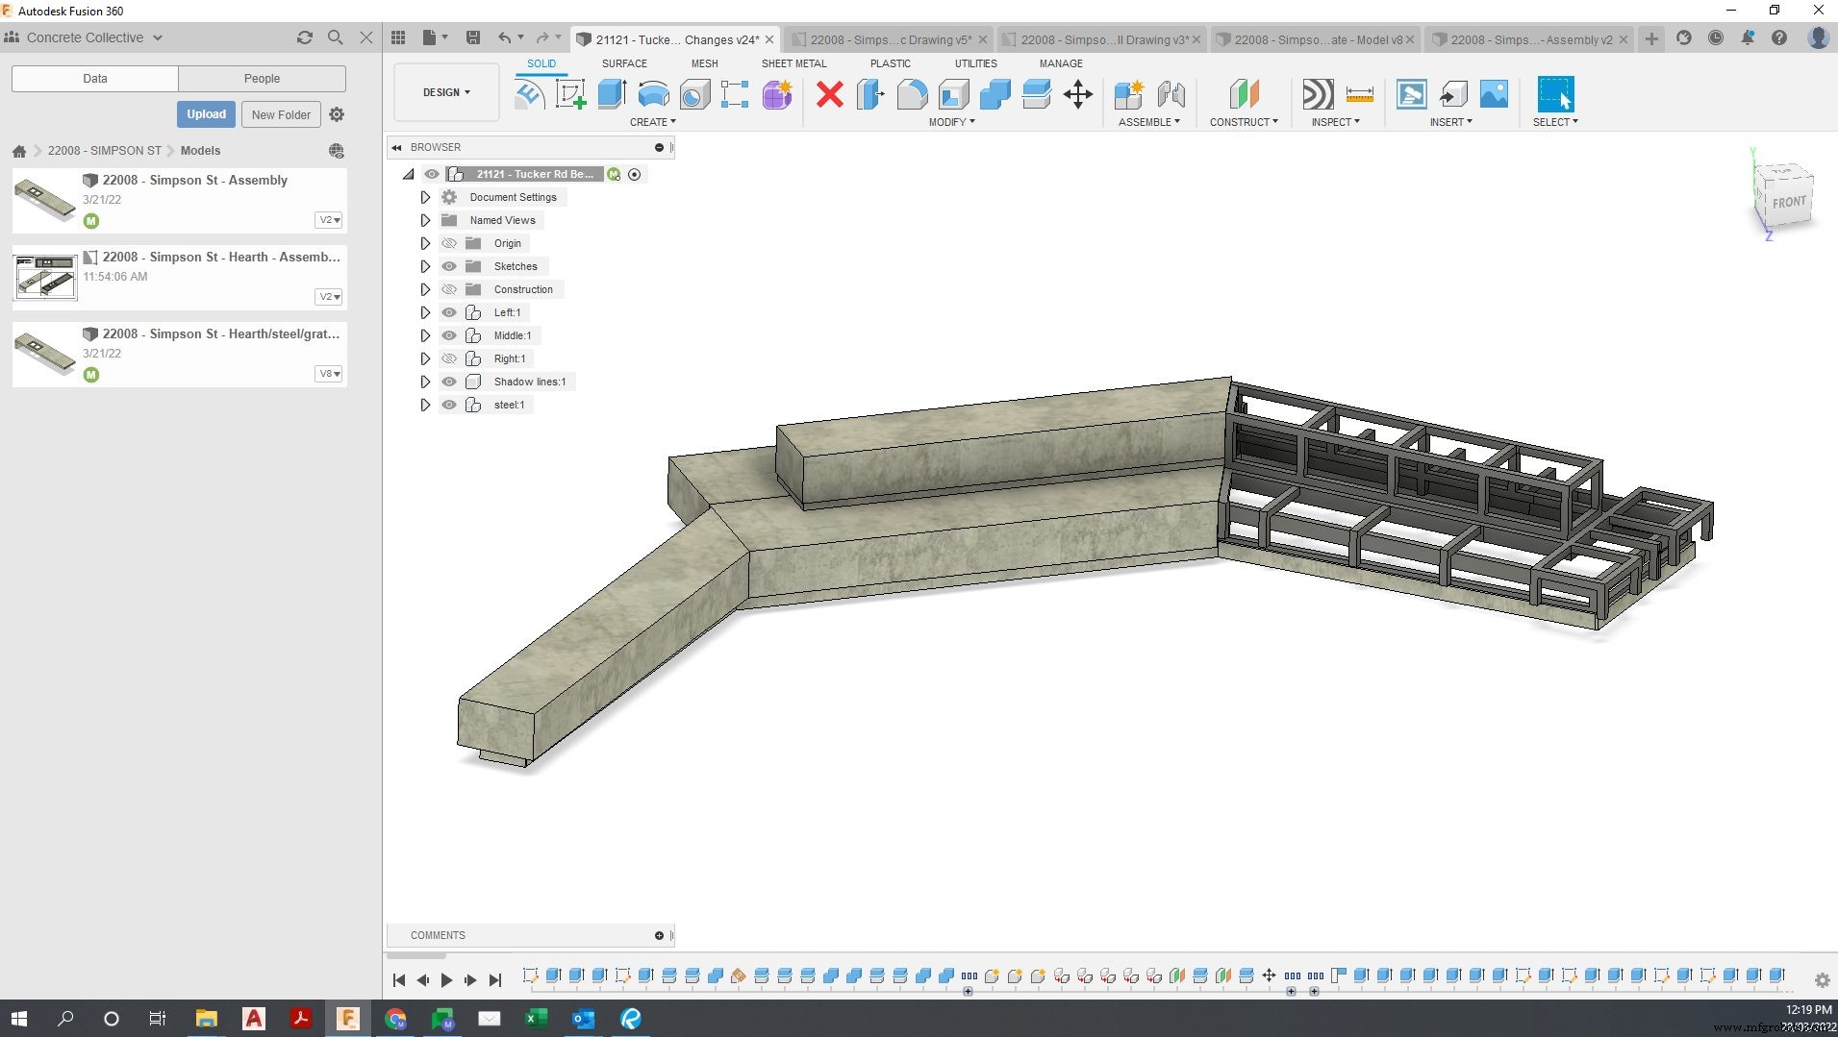
Task: Select the Create Sketch tool
Action: (569, 94)
